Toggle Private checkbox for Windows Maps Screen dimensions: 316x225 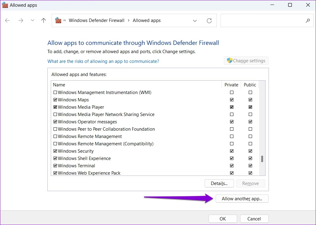tap(232, 100)
